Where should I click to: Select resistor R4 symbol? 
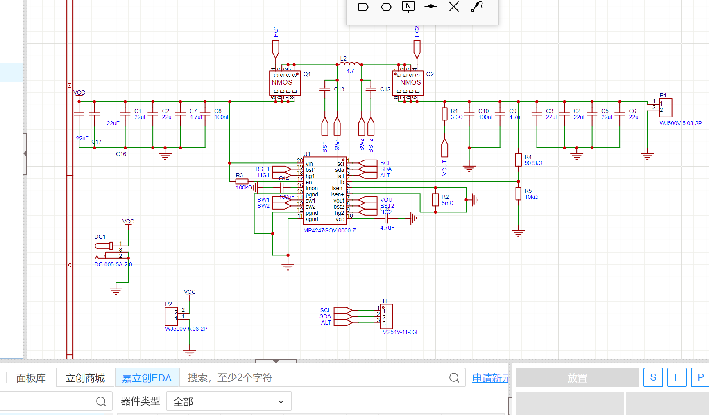518,160
